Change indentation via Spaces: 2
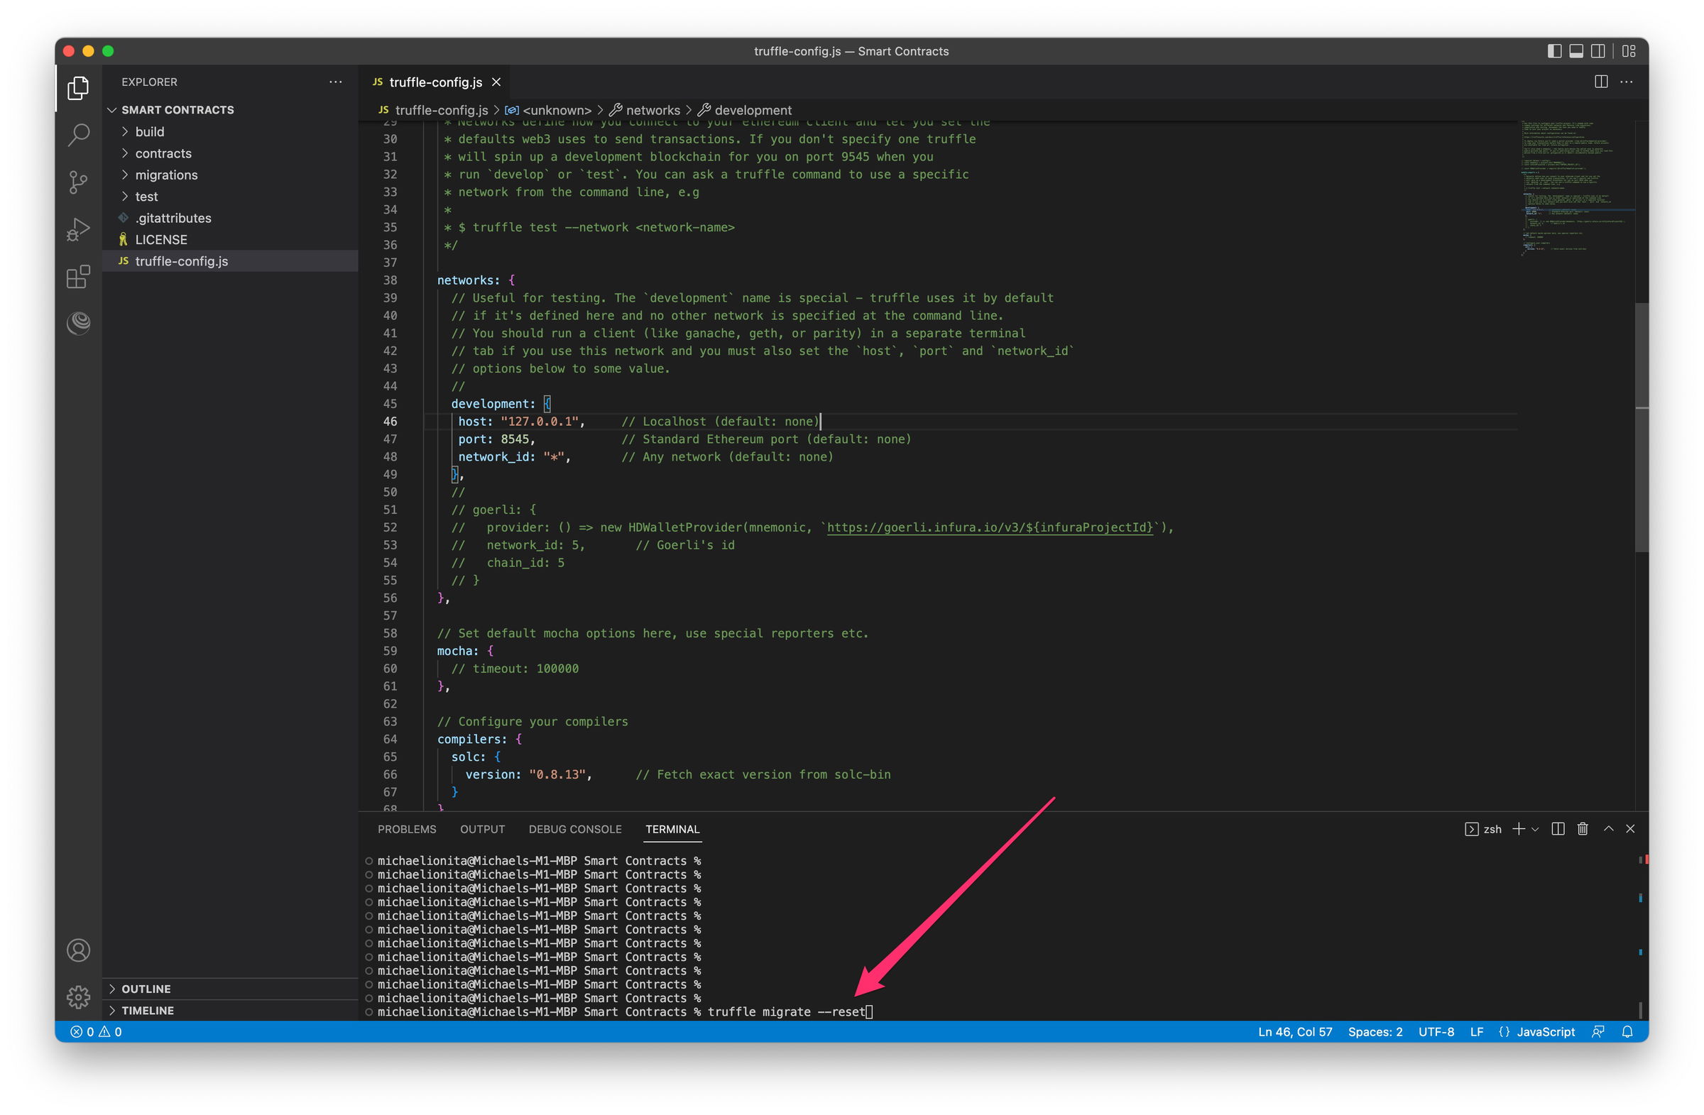The image size is (1704, 1115). click(x=1375, y=1031)
